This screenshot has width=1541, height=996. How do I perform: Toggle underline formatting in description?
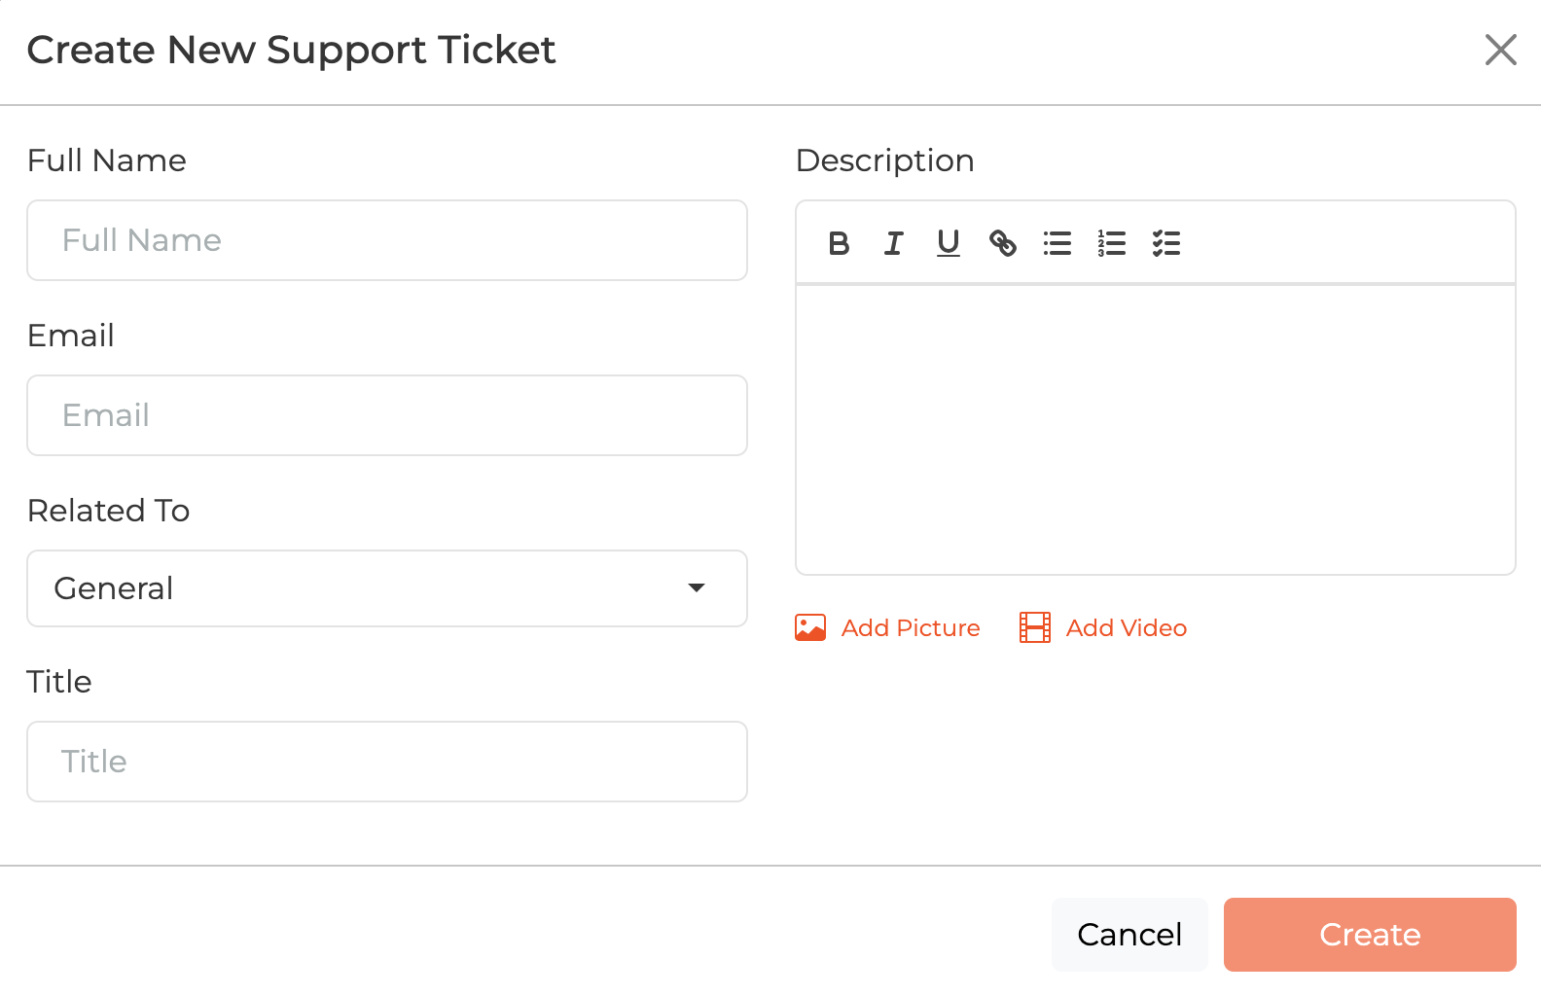click(948, 243)
